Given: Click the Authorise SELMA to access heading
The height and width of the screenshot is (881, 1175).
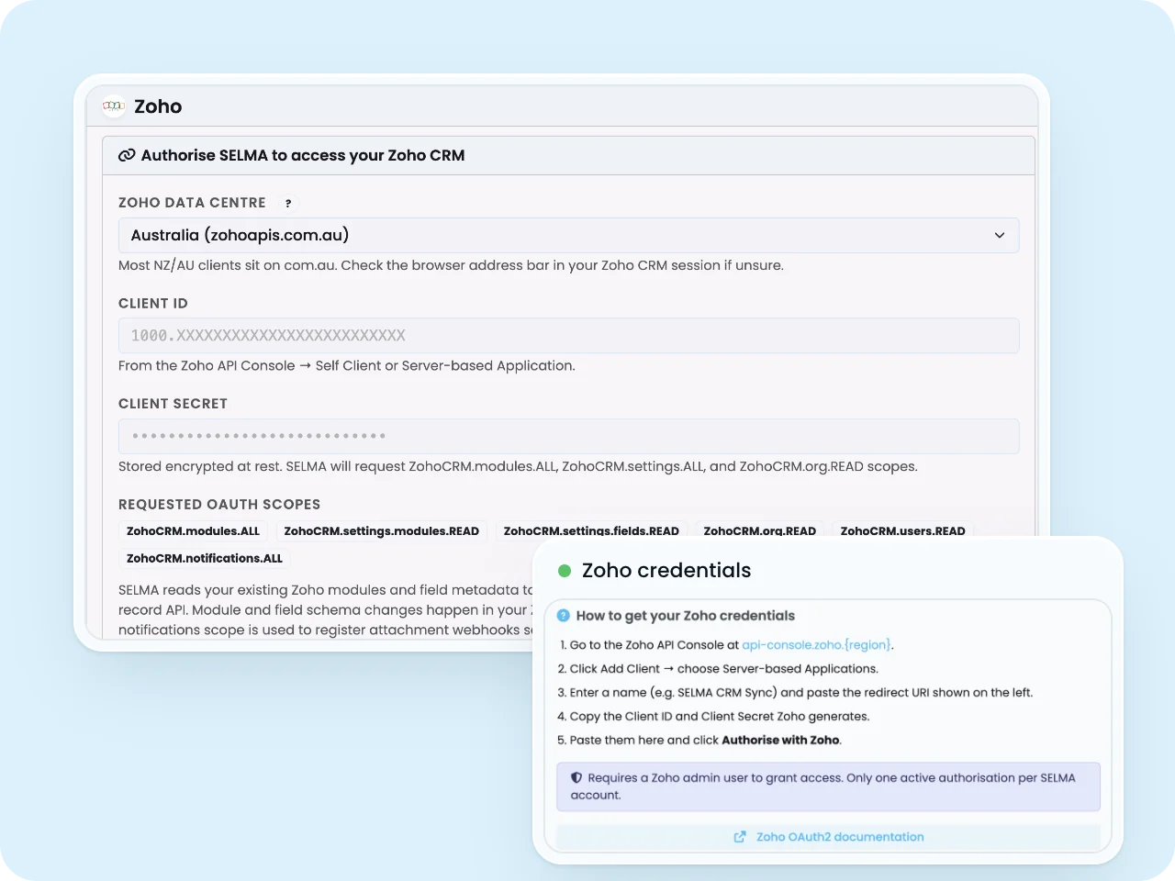Looking at the screenshot, I should click(x=303, y=155).
